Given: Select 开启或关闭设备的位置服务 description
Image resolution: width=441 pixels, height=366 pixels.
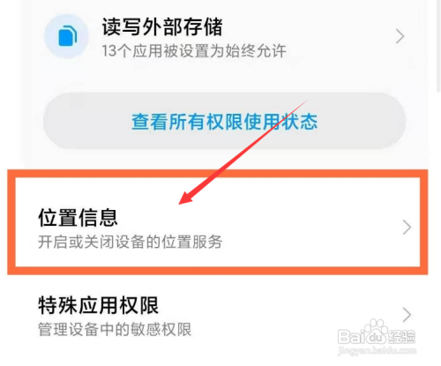Looking at the screenshot, I should (130, 242).
